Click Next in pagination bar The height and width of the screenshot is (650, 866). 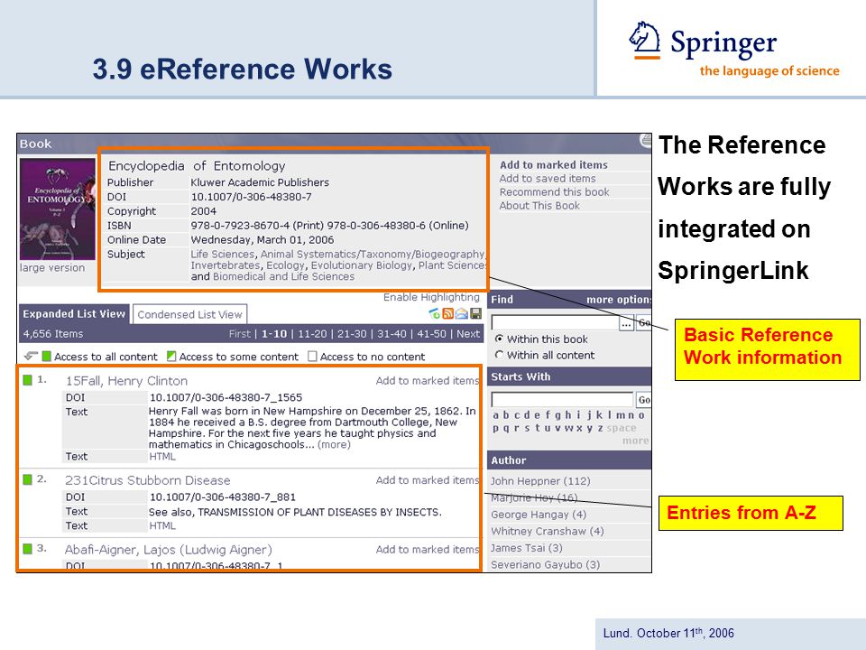(468, 334)
